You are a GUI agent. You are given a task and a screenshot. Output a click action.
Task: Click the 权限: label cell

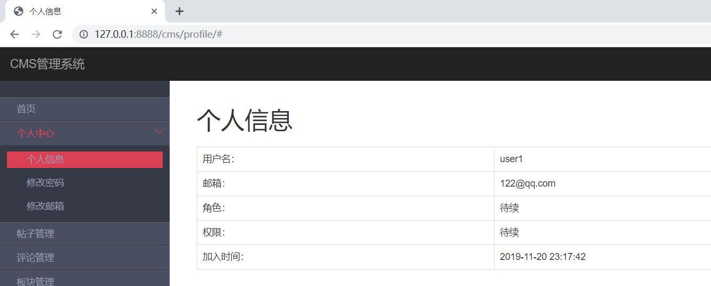pos(346,232)
